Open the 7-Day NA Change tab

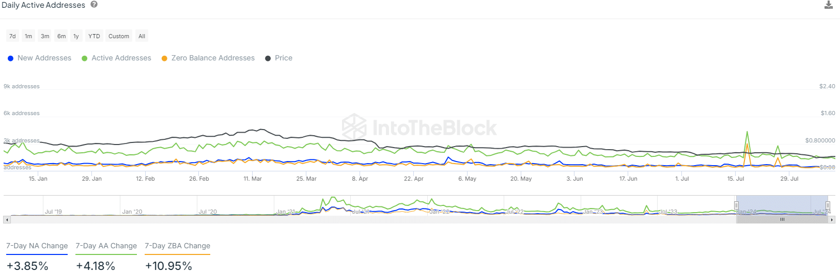coord(37,246)
